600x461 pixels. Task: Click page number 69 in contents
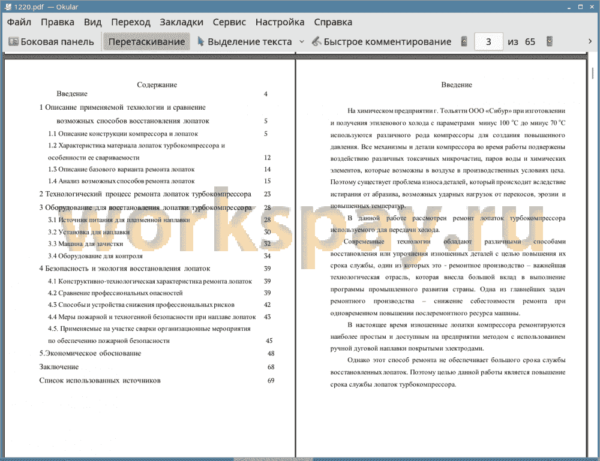[x=271, y=381]
